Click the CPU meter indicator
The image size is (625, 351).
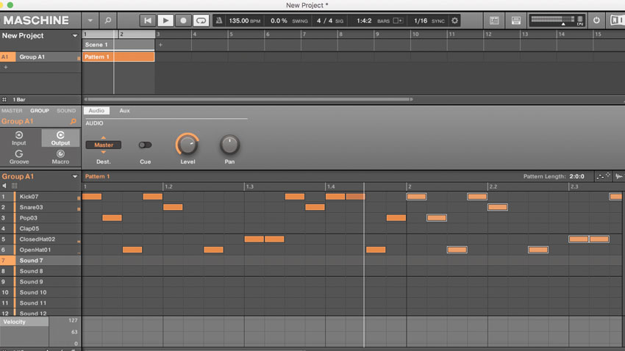pos(580,21)
